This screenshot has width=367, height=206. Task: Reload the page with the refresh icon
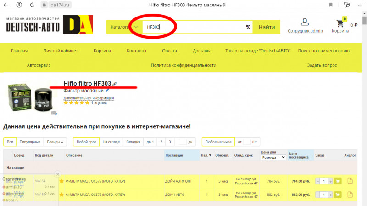point(32,5)
